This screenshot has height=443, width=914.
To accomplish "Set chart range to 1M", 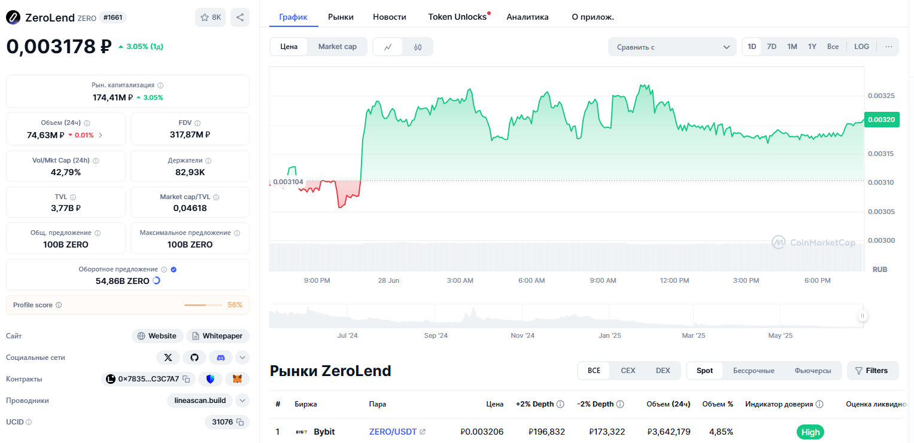I will click(792, 47).
